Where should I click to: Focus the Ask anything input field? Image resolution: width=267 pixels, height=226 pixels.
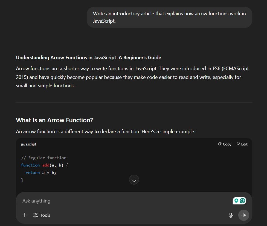click(x=82, y=201)
